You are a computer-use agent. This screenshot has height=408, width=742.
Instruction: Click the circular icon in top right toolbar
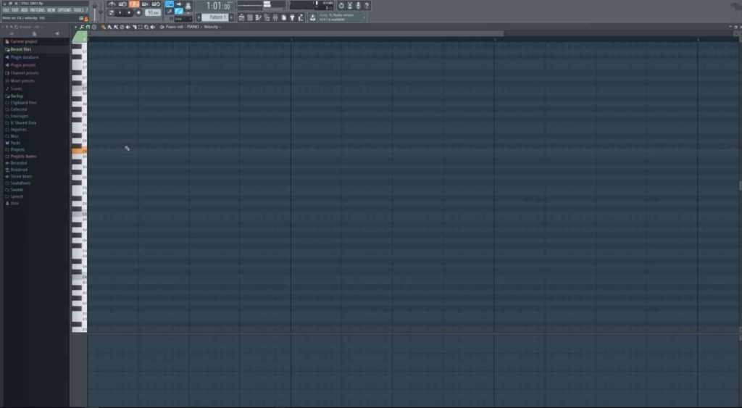341,6
